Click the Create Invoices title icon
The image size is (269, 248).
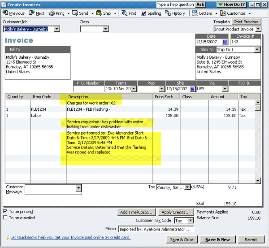4,4
